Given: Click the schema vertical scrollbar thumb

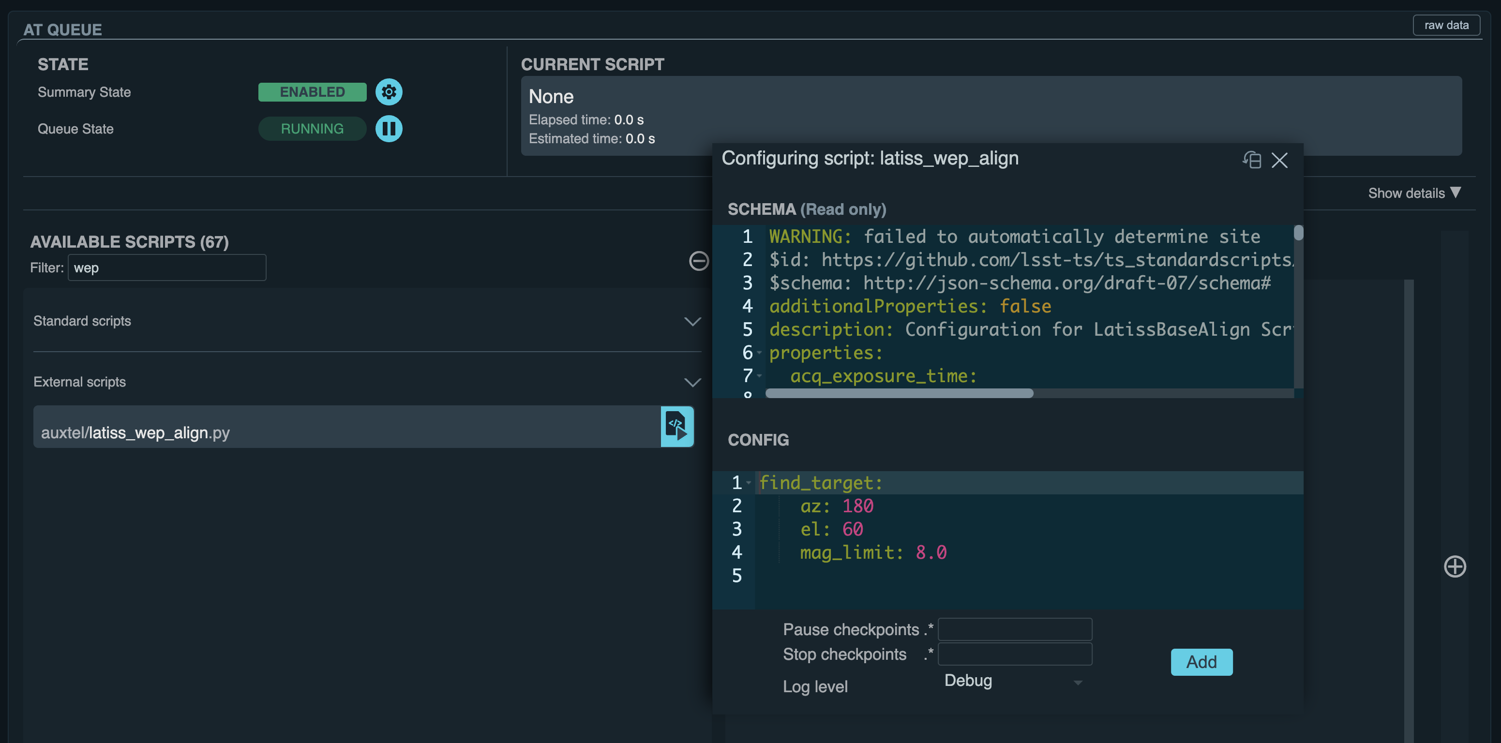Looking at the screenshot, I should (1298, 233).
